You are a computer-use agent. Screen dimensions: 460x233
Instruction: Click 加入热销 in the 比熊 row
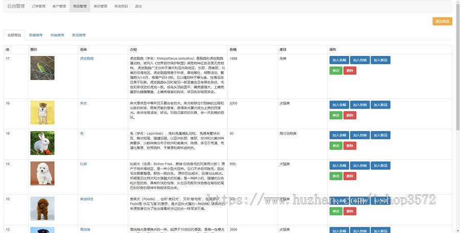[360, 166]
